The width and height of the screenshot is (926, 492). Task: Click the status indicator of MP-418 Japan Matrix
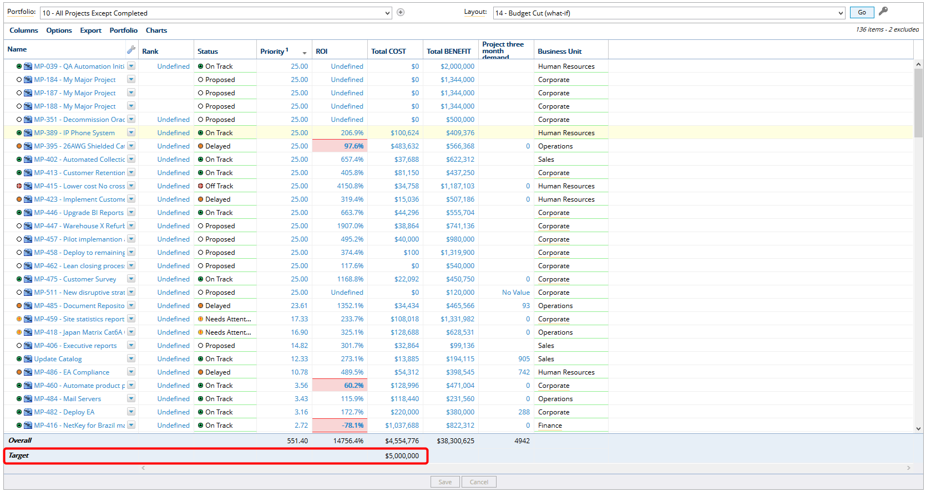click(x=19, y=332)
